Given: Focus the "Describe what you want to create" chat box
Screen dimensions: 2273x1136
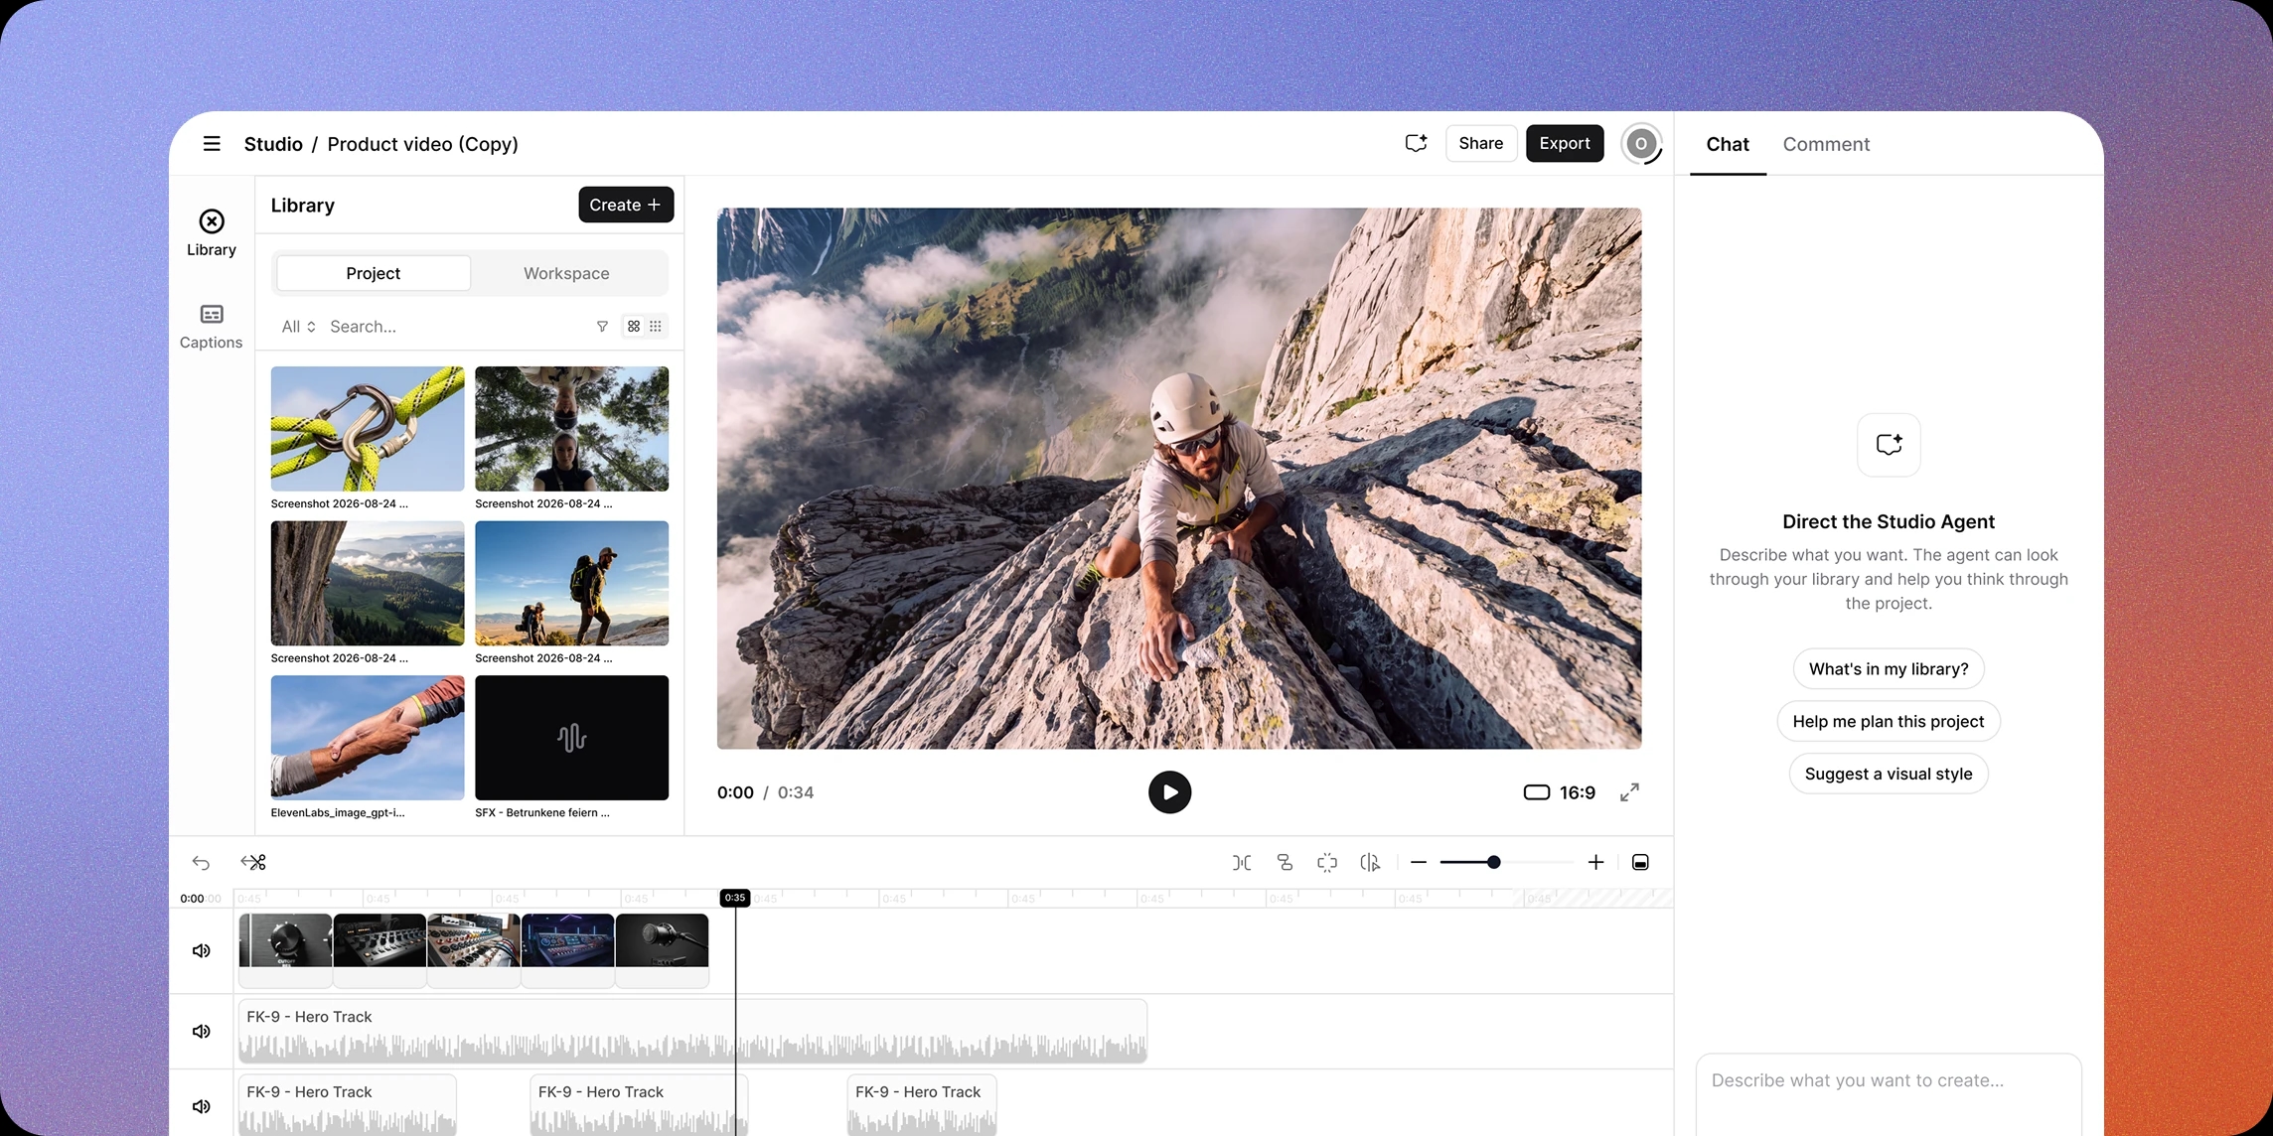Looking at the screenshot, I should click(1889, 1094).
